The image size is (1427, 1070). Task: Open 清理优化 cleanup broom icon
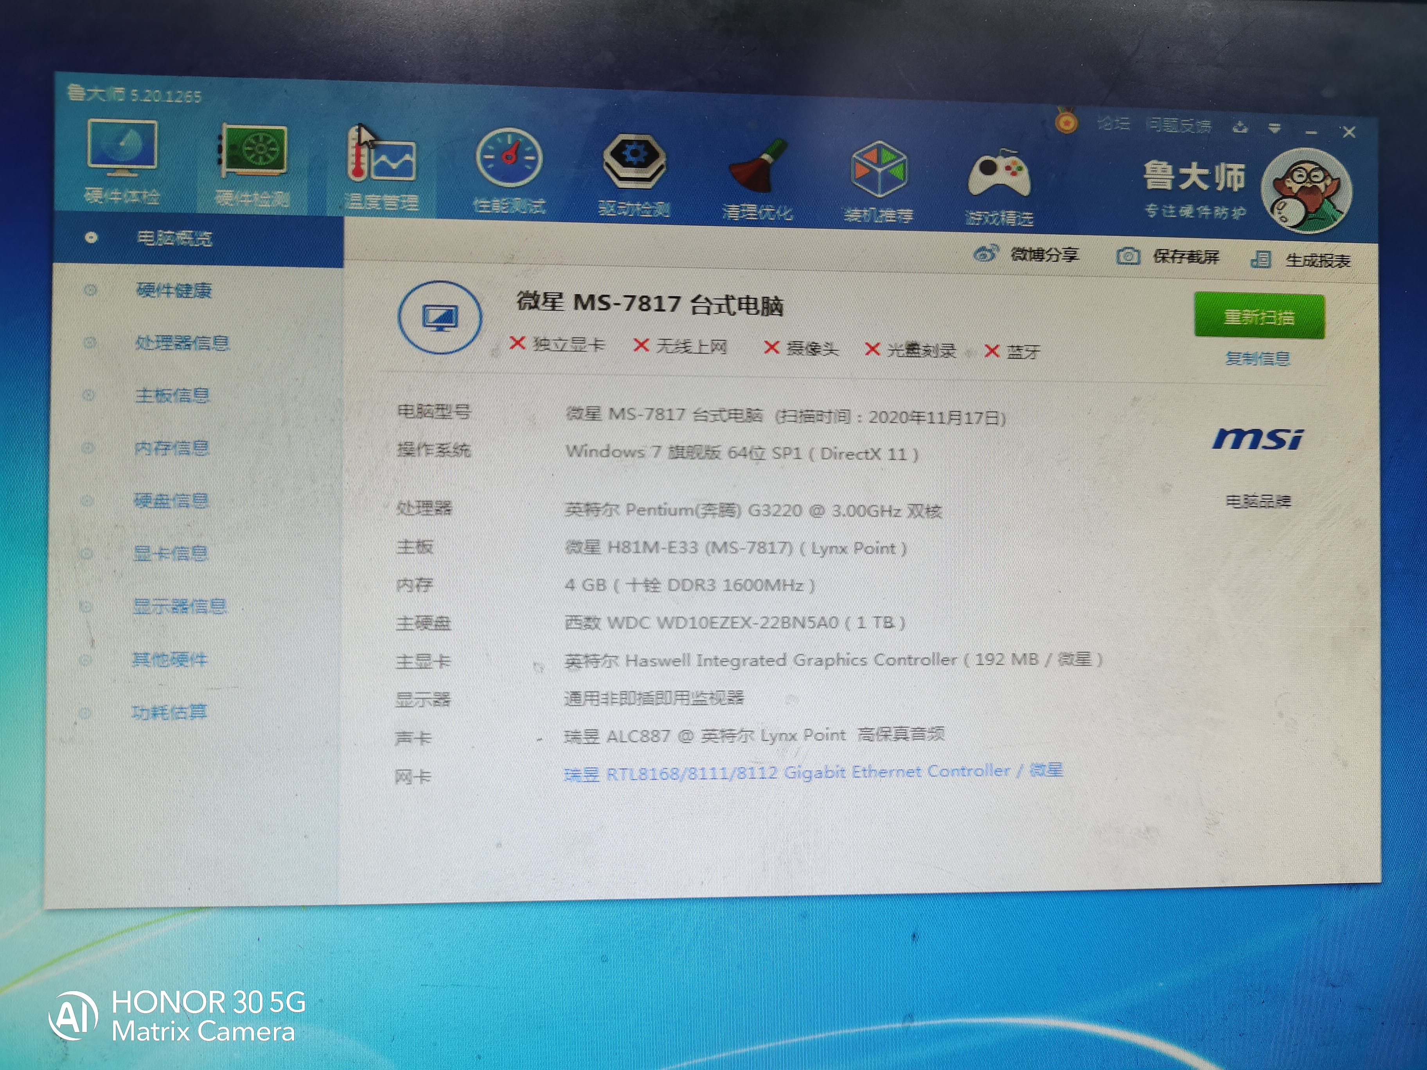pyautogui.click(x=758, y=179)
